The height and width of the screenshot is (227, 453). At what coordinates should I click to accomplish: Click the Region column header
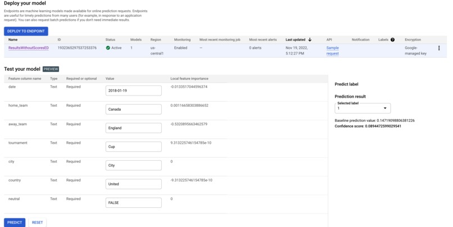[x=156, y=40]
